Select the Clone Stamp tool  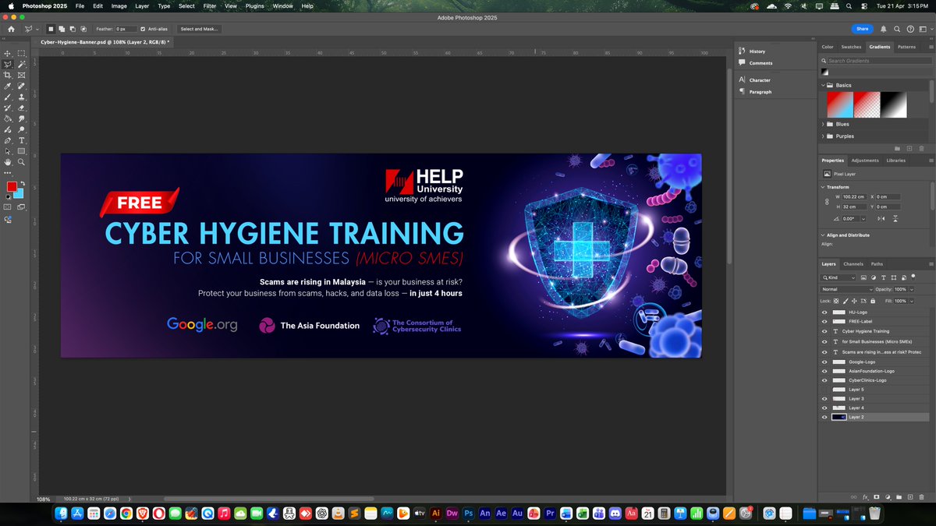click(x=20, y=97)
